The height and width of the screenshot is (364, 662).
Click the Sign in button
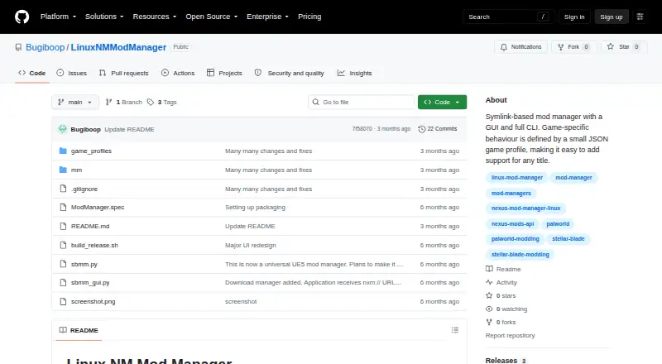click(x=574, y=17)
